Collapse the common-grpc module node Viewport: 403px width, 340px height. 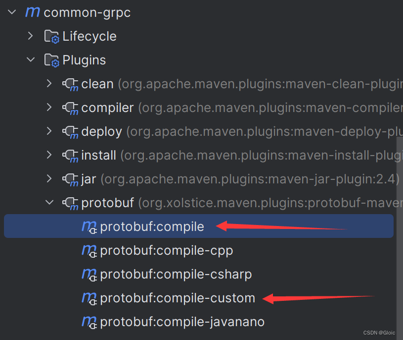(x=11, y=12)
